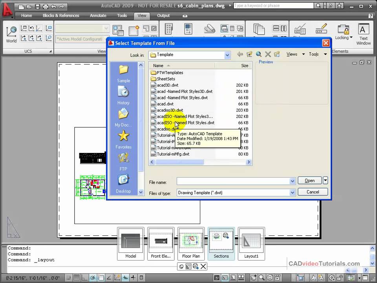Click the Pan hand icon in status bar

pyautogui.click(x=254, y=278)
